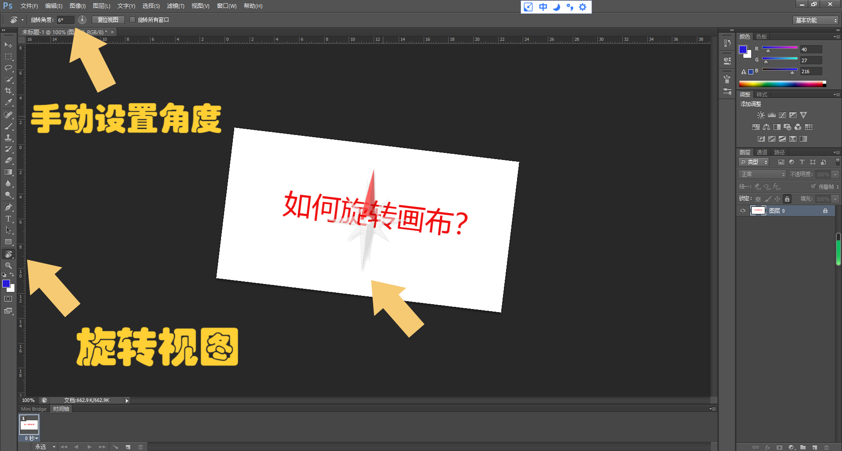Uncheck the 传播帧 checkbox

tap(813, 186)
